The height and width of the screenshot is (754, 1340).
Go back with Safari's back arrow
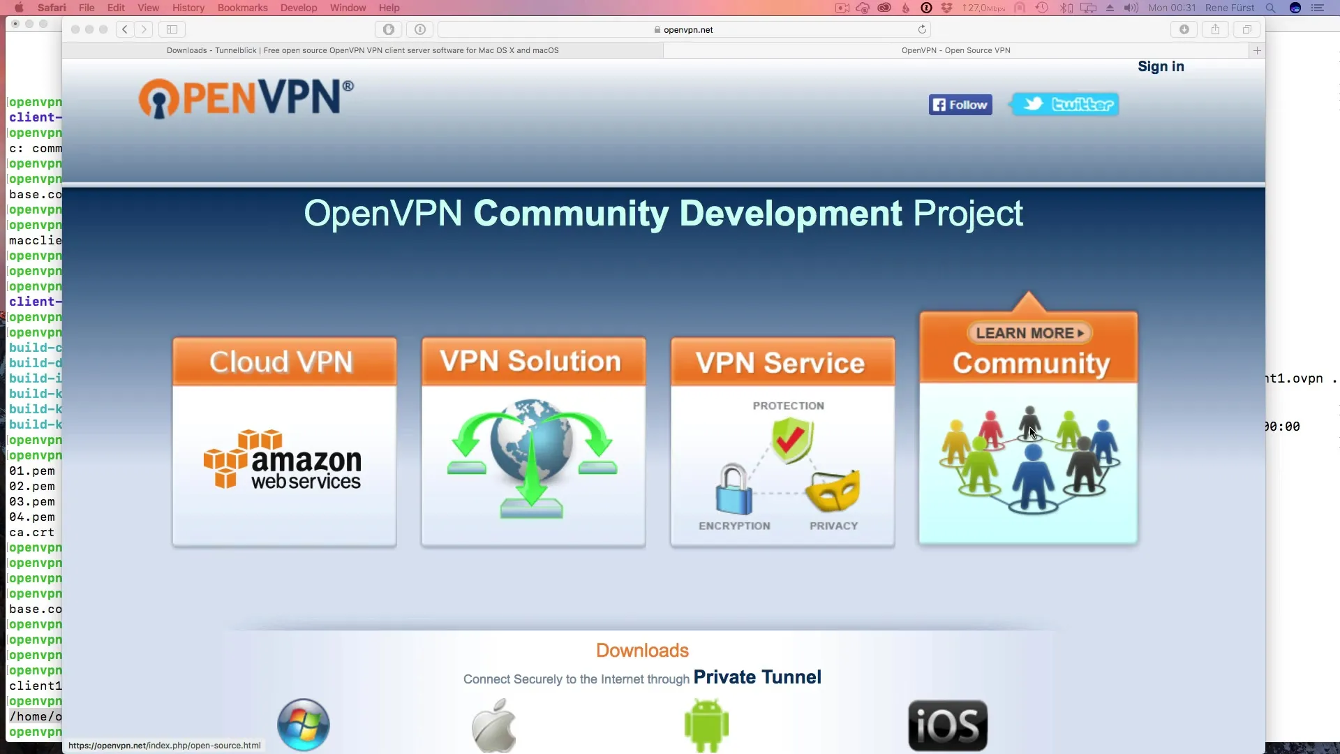[125, 29]
